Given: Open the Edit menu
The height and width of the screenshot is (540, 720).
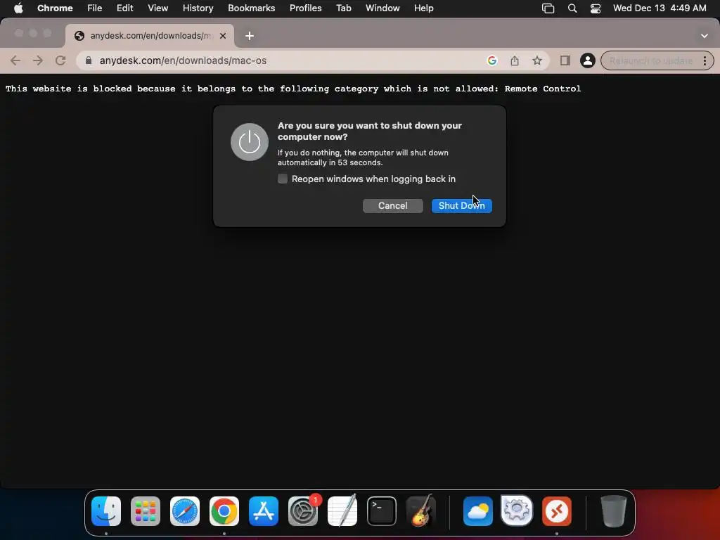Looking at the screenshot, I should [124, 8].
